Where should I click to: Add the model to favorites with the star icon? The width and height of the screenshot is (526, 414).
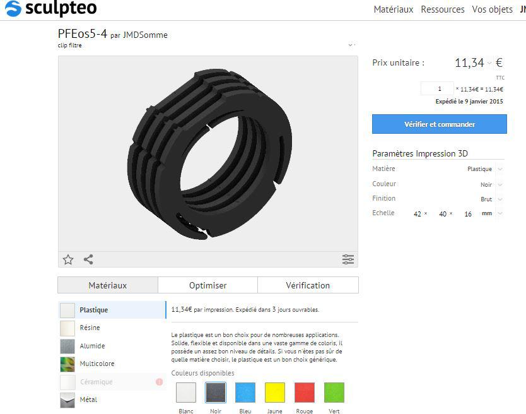tap(68, 259)
